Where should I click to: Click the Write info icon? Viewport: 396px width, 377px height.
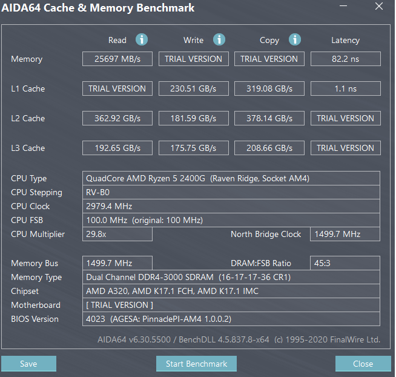[219, 39]
